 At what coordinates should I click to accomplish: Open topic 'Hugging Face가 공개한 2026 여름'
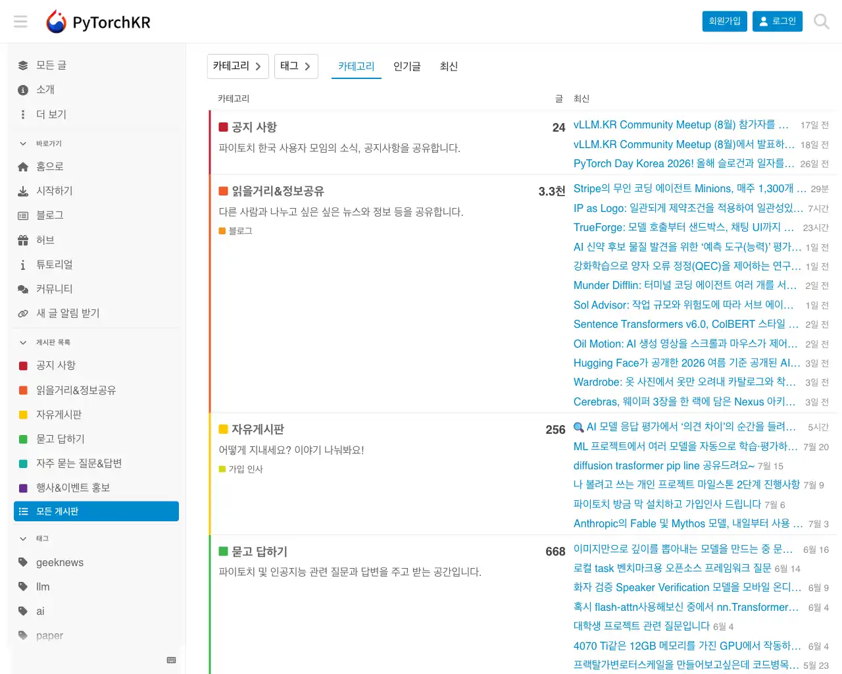[x=687, y=363]
